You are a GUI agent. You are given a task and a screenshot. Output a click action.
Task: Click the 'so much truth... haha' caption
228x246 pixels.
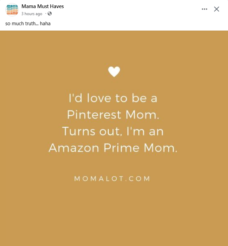[x=28, y=24]
